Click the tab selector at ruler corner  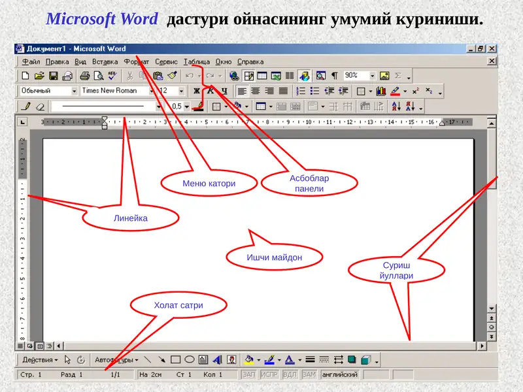tap(22, 122)
